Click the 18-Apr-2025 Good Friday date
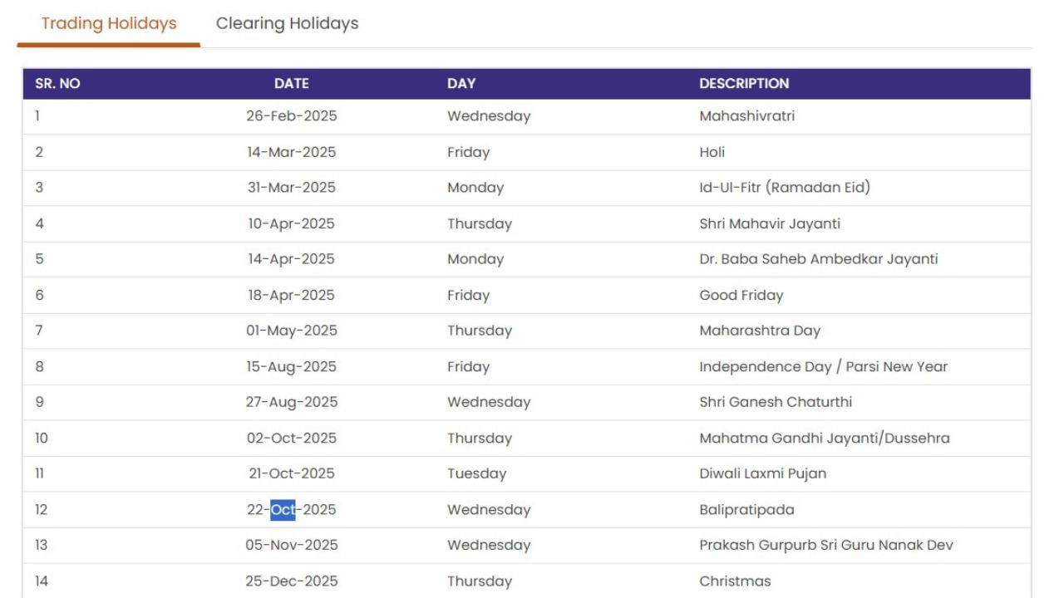Screen dimensions: 1064x598 291,295
